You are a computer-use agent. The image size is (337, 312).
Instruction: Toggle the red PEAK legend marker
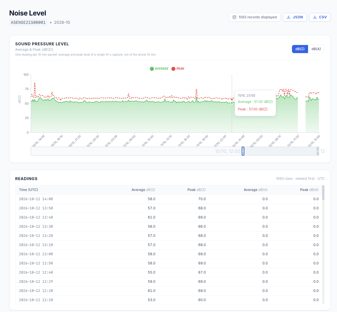click(173, 69)
